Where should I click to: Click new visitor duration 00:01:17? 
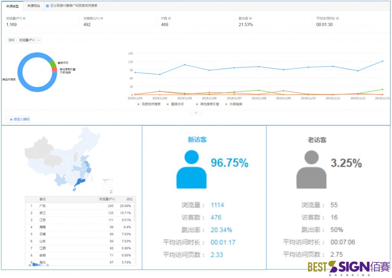point(223,242)
